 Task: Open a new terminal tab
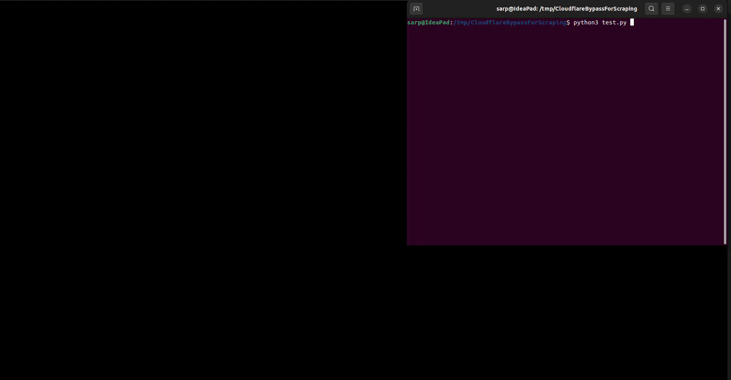point(416,9)
